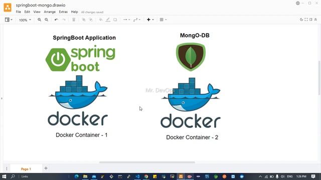Open Microsoft Edge from taskbar
The width and height of the screenshot is (321, 180).
[77, 176]
